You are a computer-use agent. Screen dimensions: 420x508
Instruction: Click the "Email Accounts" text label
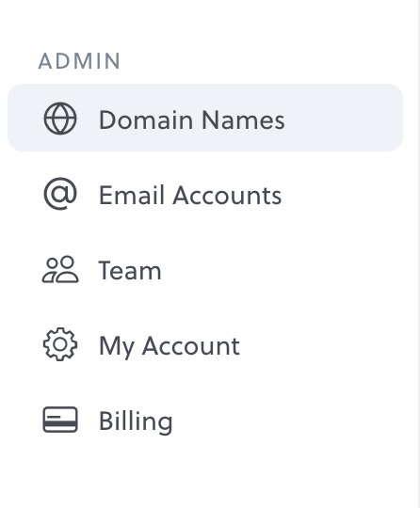tap(190, 195)
